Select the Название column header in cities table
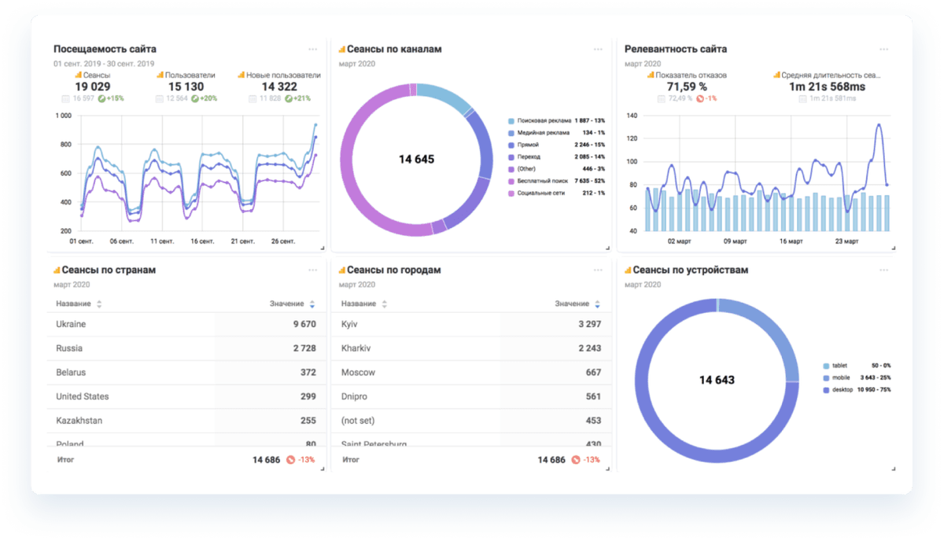Image resolution: width=944 pixels, height=541 pixels. (359, 304)
